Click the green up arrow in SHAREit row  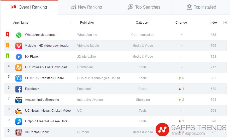(x=180, y=78)
